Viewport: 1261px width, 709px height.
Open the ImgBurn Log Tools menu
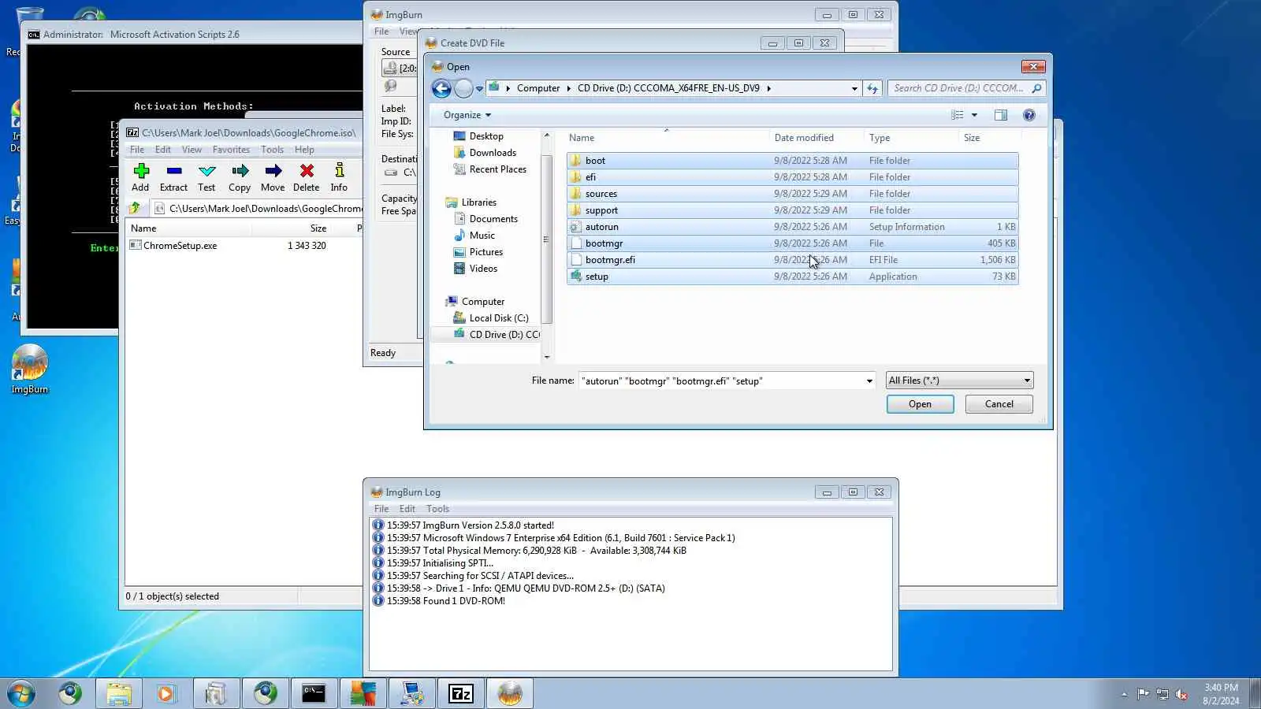(x=437, y=509)
